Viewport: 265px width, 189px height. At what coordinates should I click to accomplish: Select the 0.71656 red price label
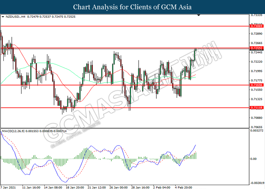coord(256,85)
